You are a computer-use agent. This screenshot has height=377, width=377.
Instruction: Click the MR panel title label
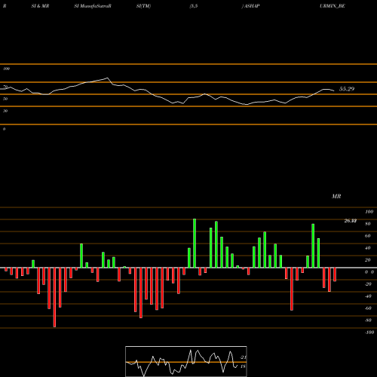(336, 197)
